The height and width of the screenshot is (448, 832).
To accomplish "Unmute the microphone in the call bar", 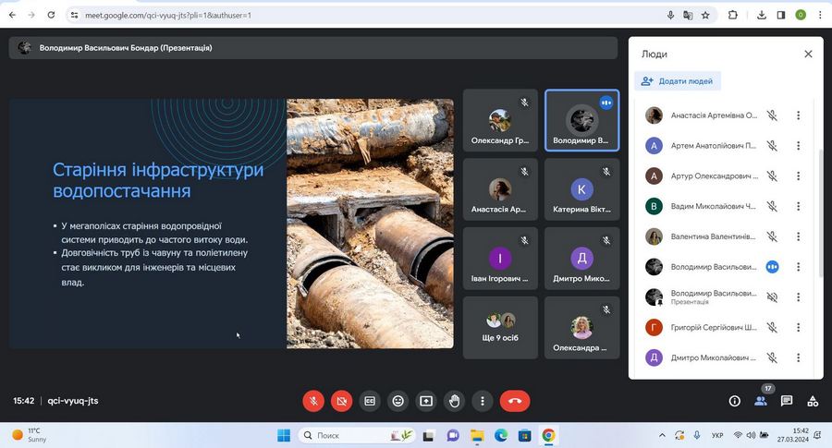I will coord(313,401).
